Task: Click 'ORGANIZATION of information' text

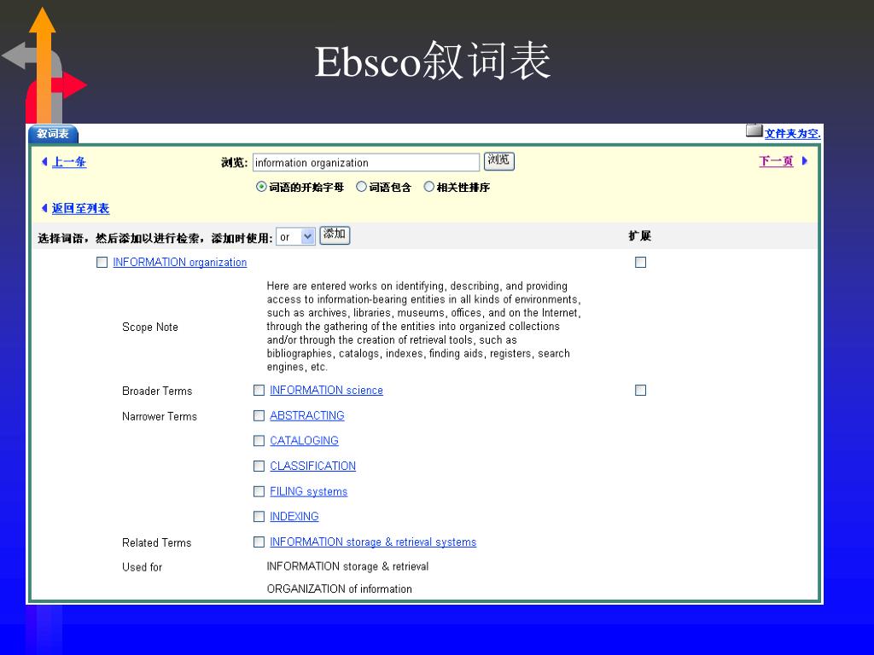Action: coord(339,588)
